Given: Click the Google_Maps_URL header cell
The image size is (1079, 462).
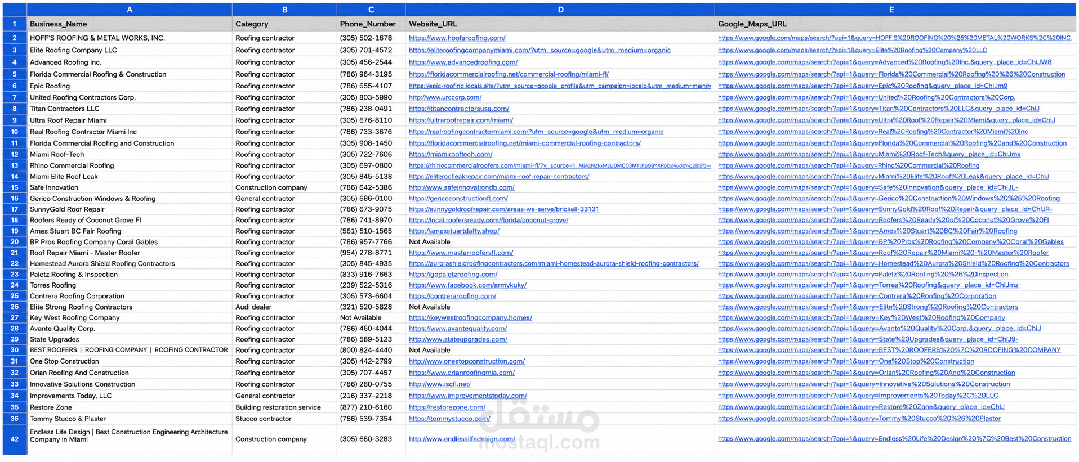Looking at the screenshot, I should [x=895, y=24].
